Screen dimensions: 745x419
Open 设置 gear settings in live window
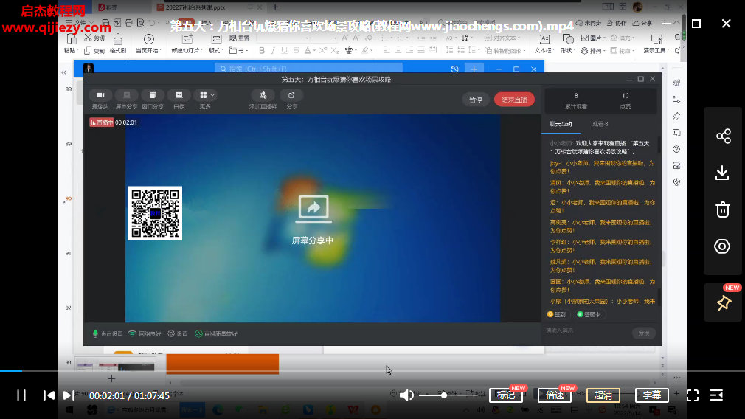178,334
